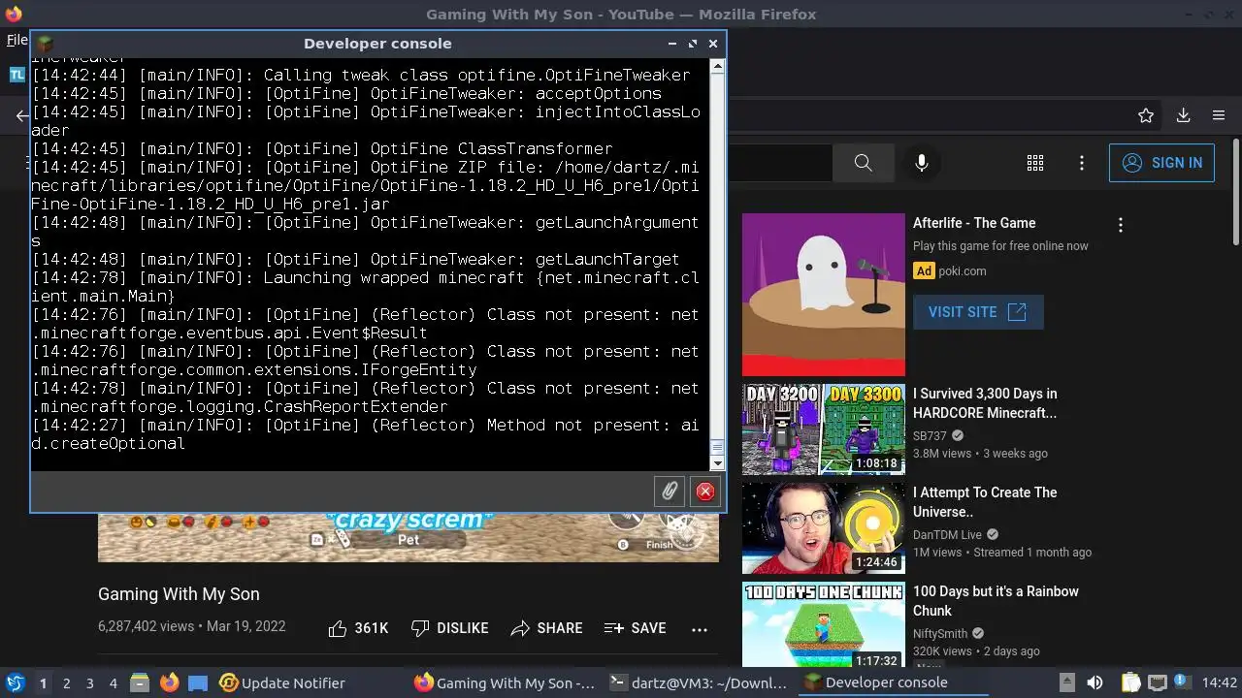This screenshot has width=1242, height=698.
Task: Open the Firefox hamburger application menu
Action: pos(1219,115)
